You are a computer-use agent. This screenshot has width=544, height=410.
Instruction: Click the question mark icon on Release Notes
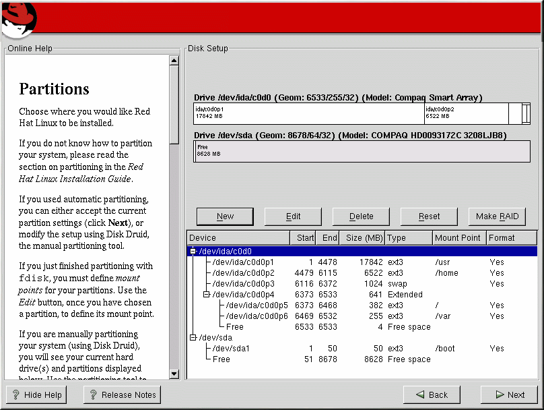pos(93,394)
